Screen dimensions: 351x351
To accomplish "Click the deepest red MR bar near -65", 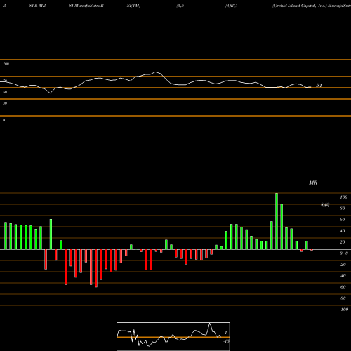I will pos(96,268).
